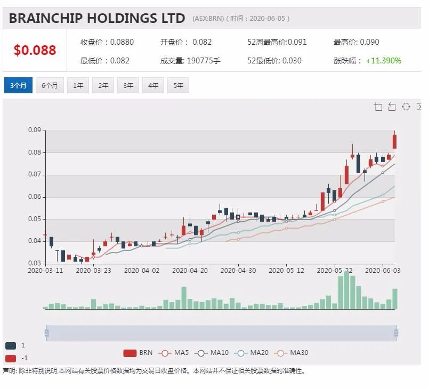Select the 6个月 time range tab

click(x=50, y=85)
